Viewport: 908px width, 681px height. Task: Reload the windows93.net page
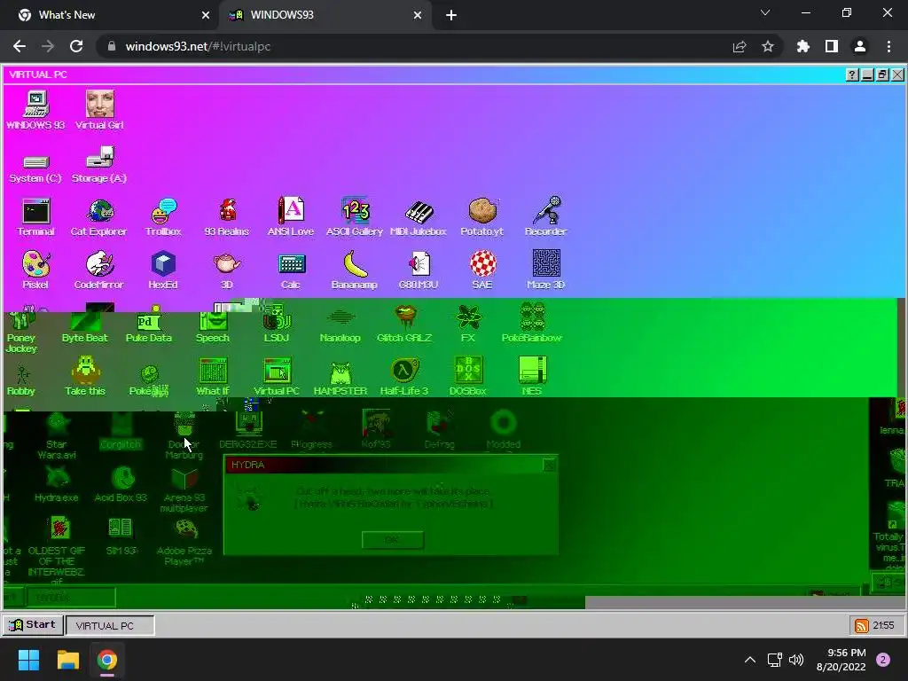[x=76, y=46]
